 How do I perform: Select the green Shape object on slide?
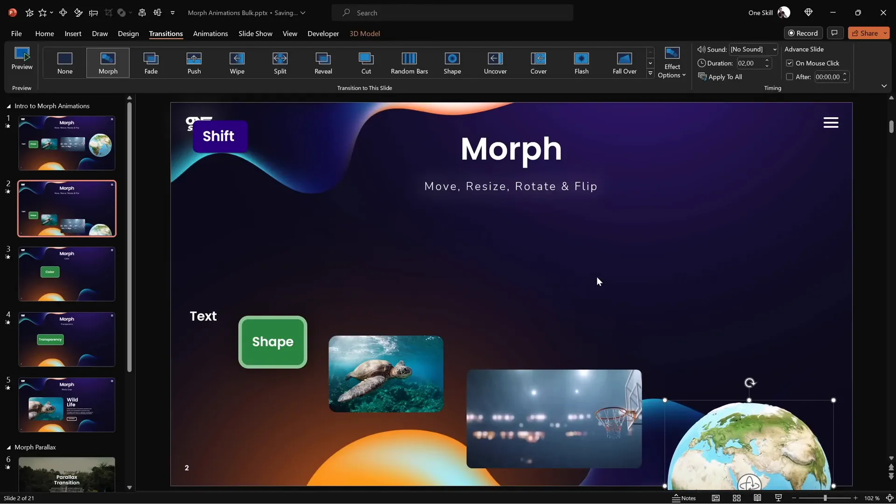pyautogui.click(x=273, y=342)
